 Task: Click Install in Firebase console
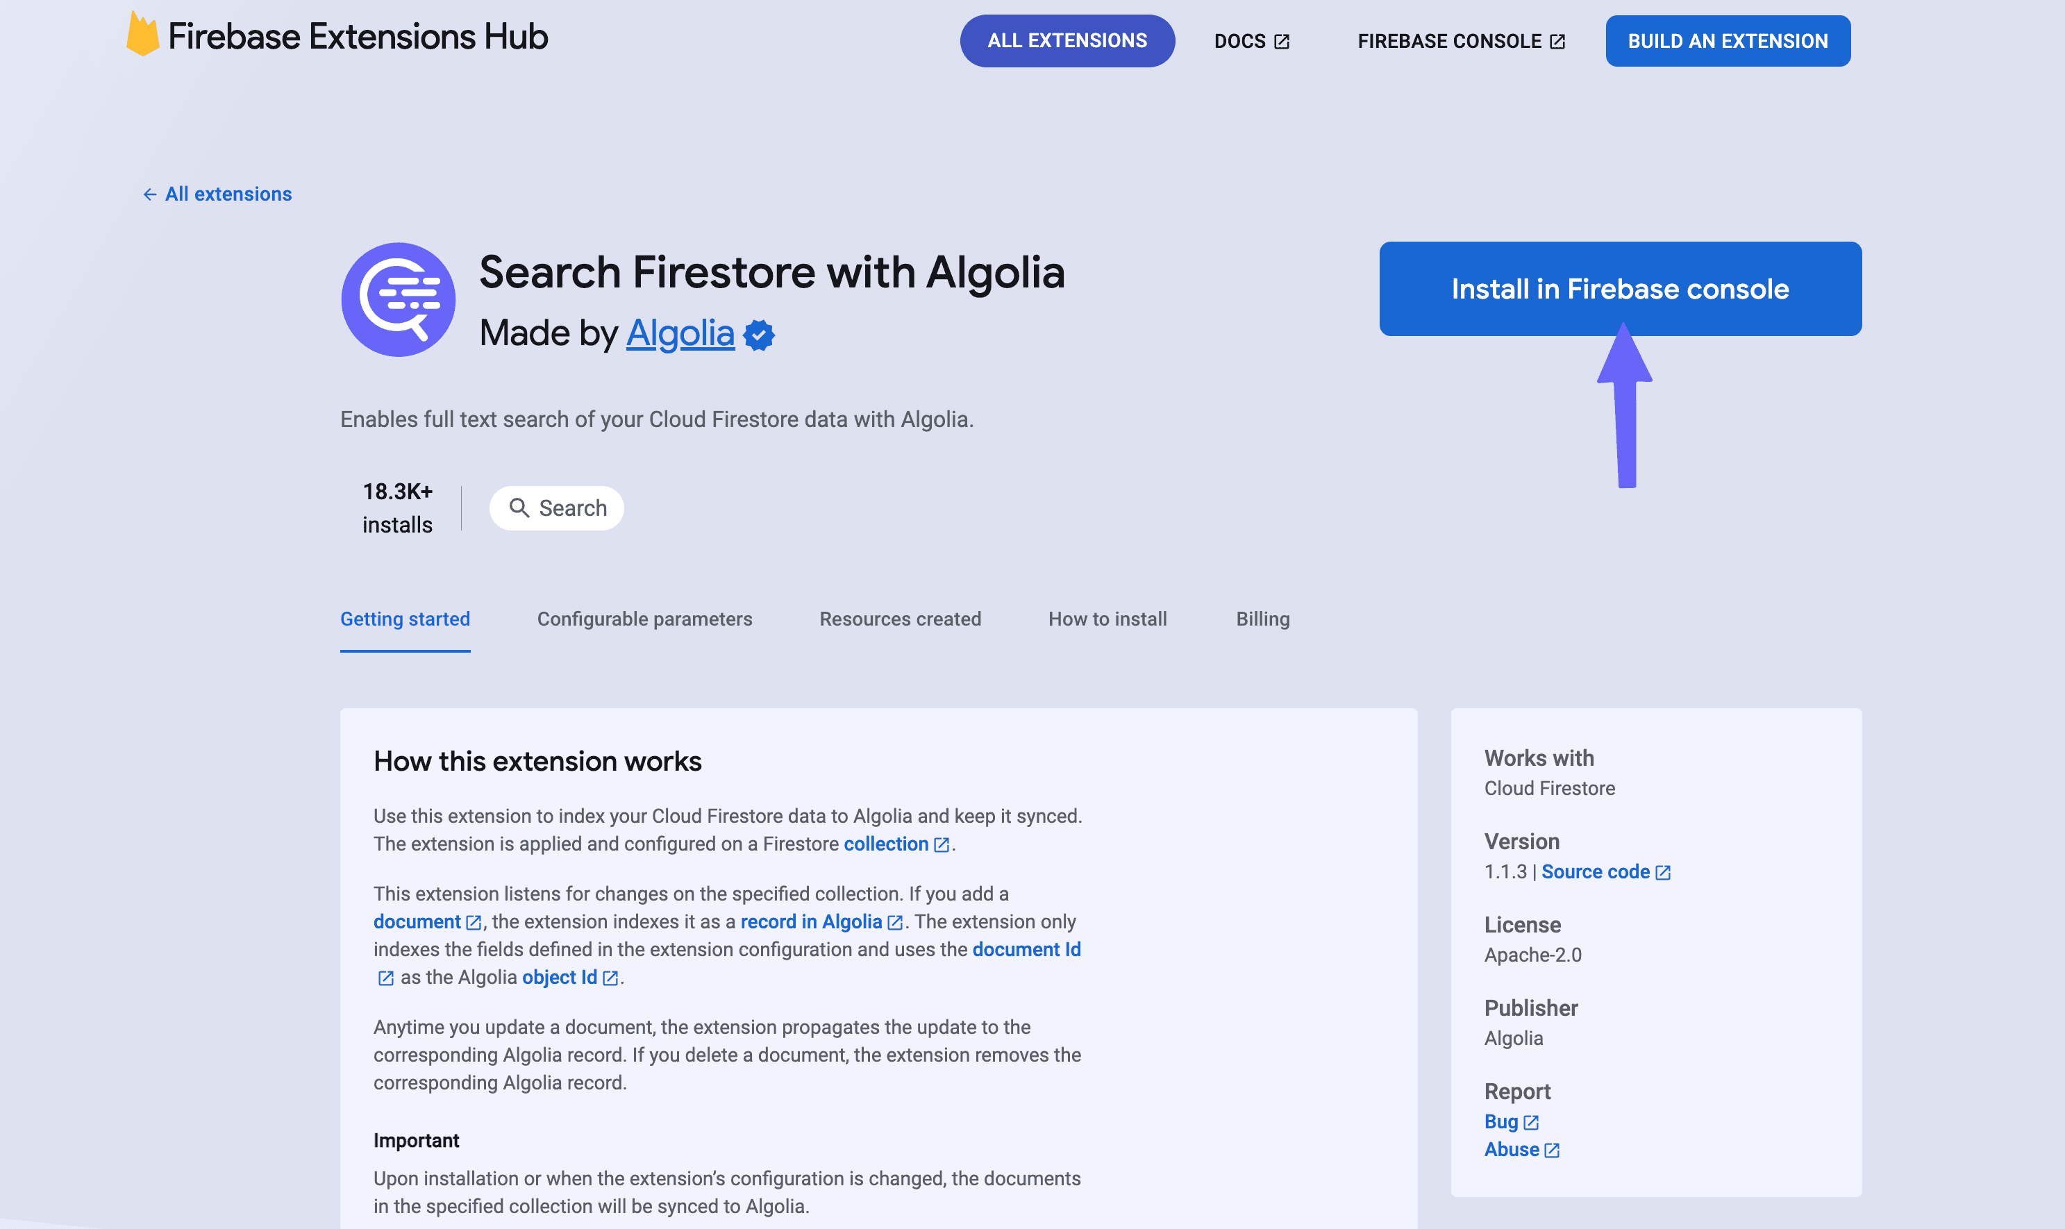pyautogui.click(x=1619, y=289)
